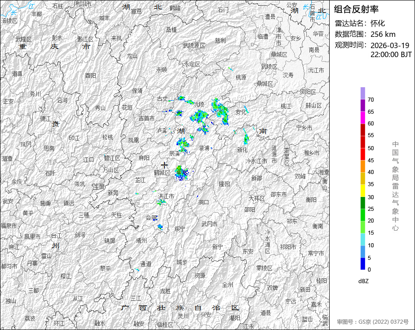This screenshot has width=415, height=330.
Task: Select the 榕江 map label
Action: tap(66, 276)
